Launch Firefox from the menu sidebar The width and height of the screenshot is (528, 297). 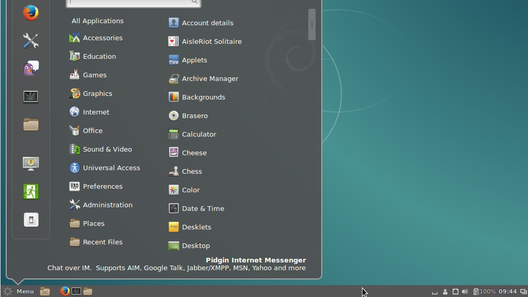click(30, 13)
